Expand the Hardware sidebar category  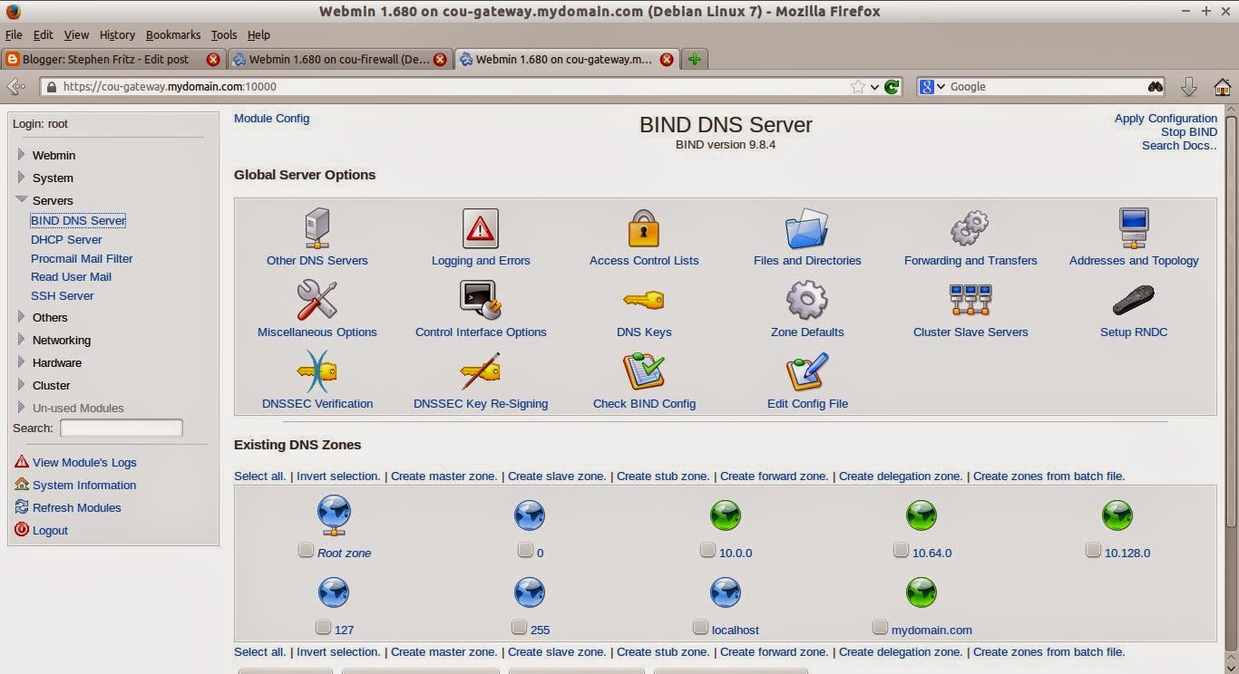point(22,362)
